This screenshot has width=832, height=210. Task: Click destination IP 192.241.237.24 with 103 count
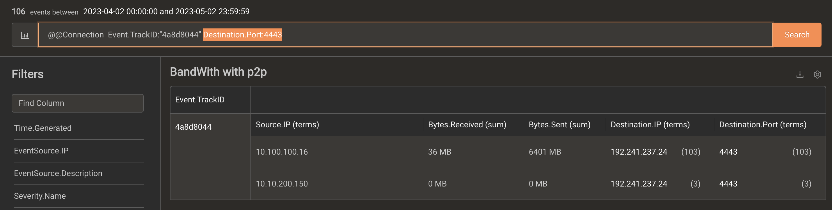click(639, 152)
